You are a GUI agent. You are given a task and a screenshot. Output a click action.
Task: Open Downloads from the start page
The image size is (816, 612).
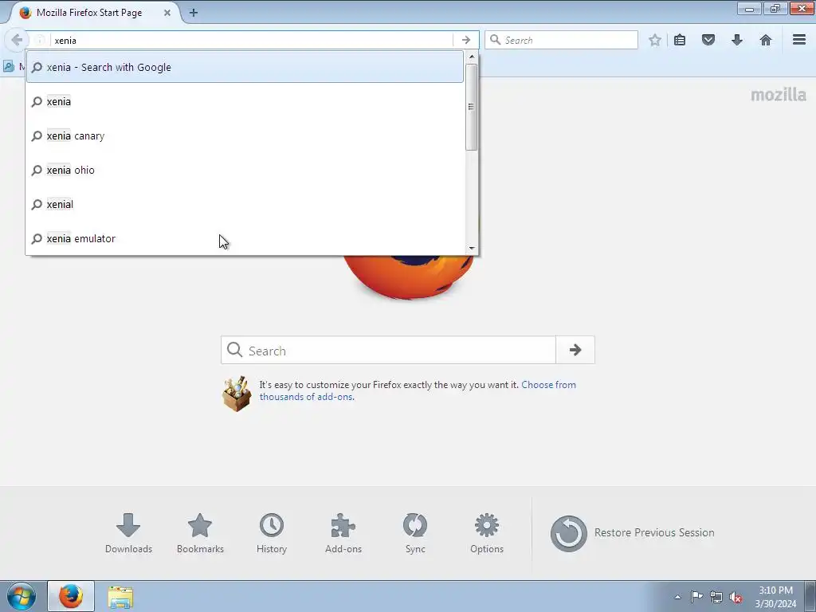click(x=128, y=533)
